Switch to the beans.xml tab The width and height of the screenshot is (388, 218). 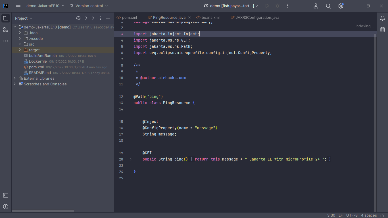(210, 17)
